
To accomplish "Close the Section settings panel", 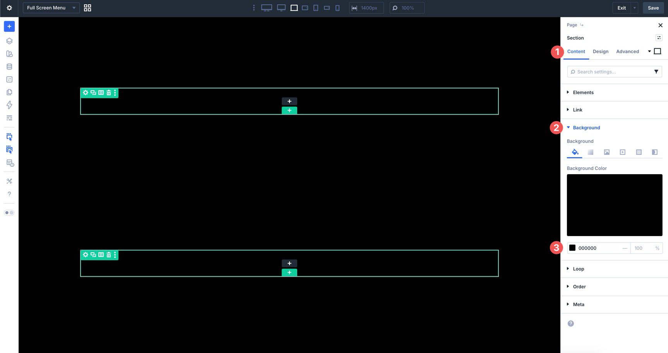I will (x=660, y=25).
